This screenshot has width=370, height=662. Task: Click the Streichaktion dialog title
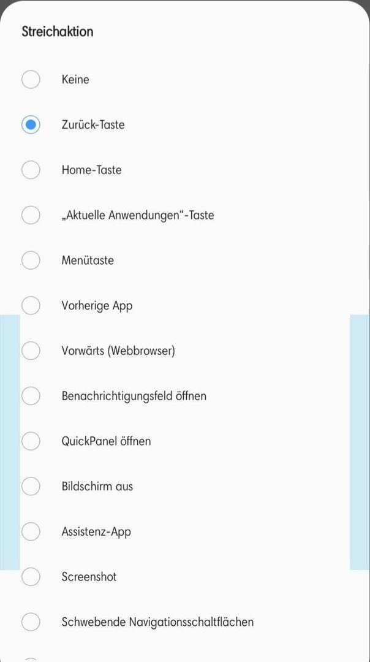58,32
